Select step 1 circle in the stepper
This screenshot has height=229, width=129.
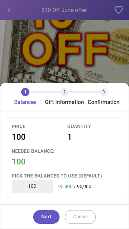(25, 92)
